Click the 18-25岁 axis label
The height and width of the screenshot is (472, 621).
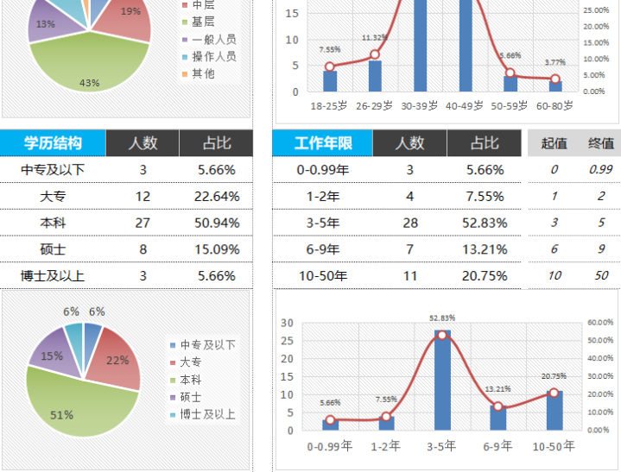pos(329,105)
